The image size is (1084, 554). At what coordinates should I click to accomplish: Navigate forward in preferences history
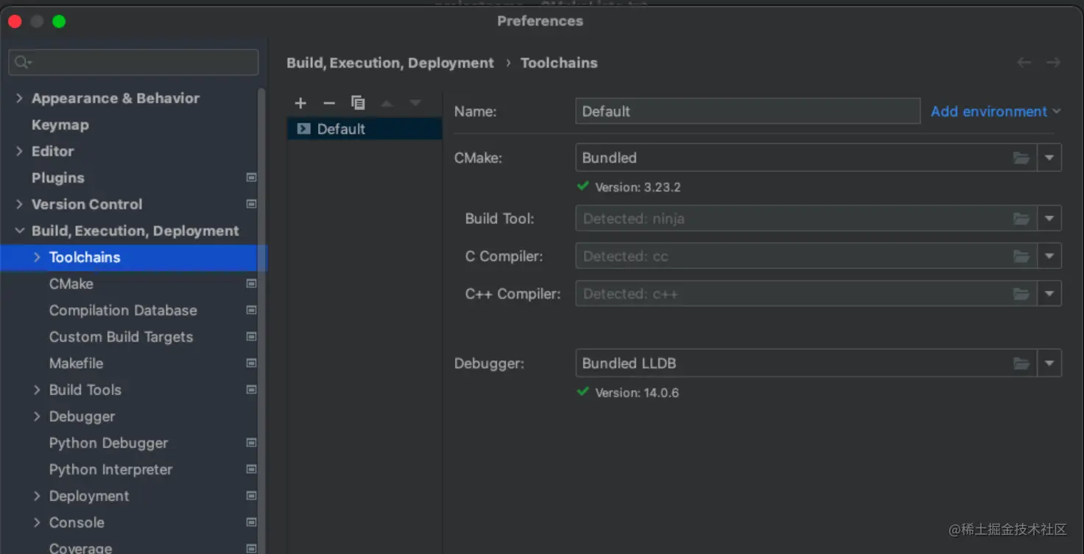click(1053, 63)
